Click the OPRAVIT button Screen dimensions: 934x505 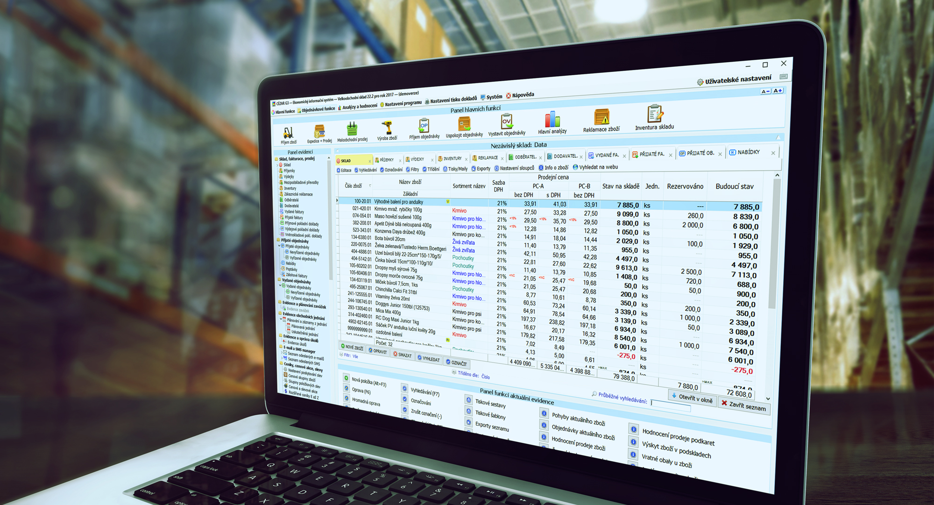coord(378,351)
